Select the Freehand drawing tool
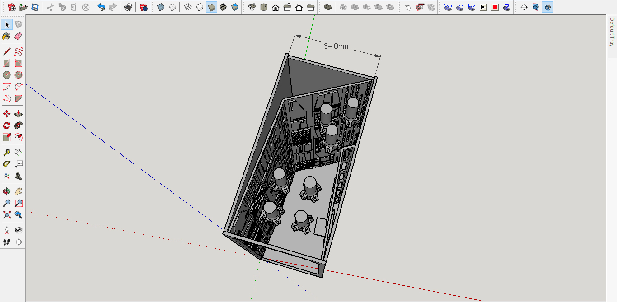 19,51
